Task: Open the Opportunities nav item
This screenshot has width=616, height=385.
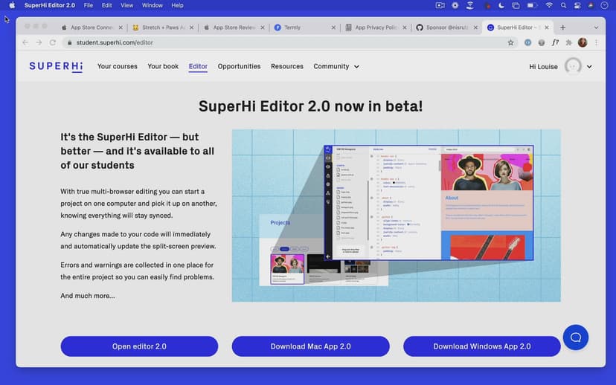Action: [239, 66]
